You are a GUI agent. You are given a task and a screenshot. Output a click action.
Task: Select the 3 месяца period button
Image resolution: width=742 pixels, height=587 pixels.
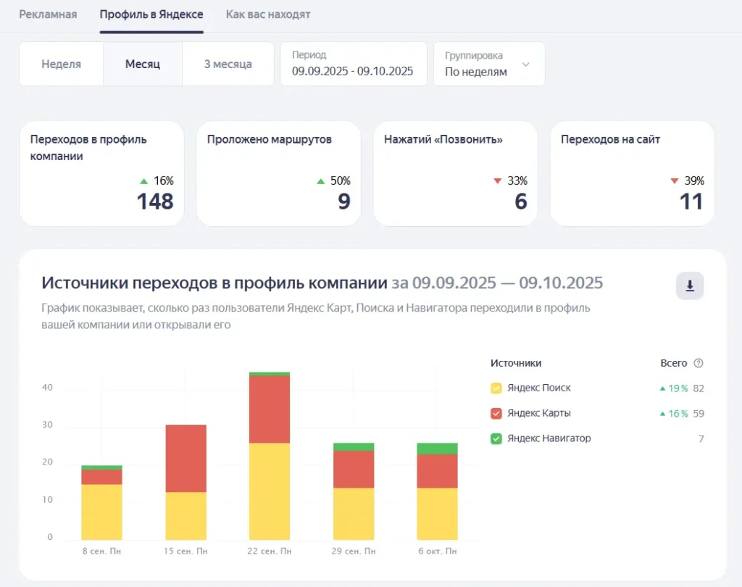click(x=228, y=64)
